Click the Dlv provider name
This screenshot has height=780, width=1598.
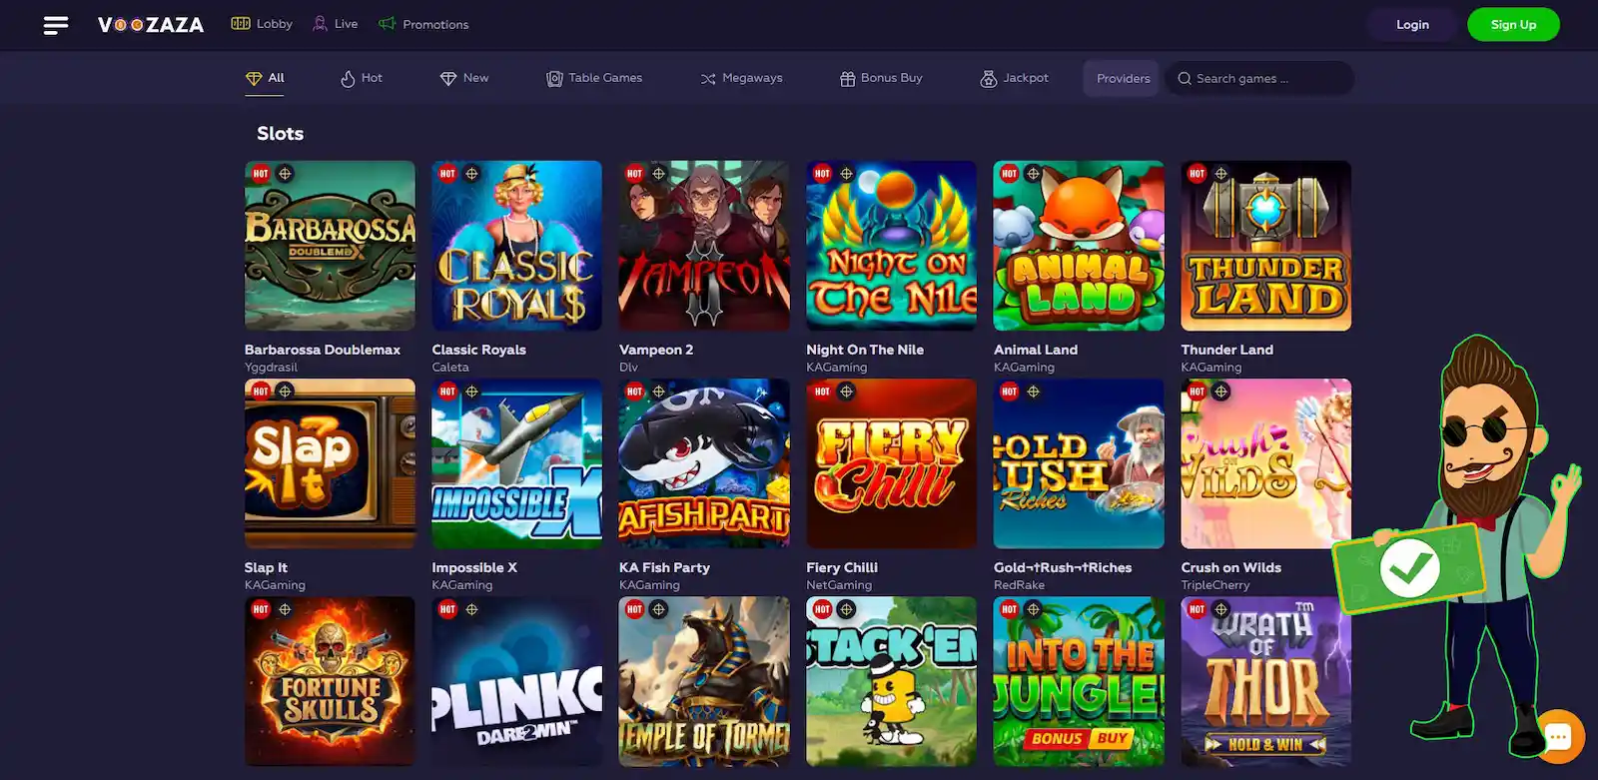coord(628,368)
